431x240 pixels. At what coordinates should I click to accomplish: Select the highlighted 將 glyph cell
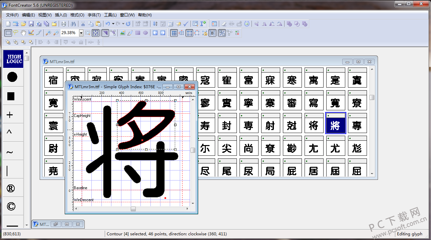click(336, 123)
